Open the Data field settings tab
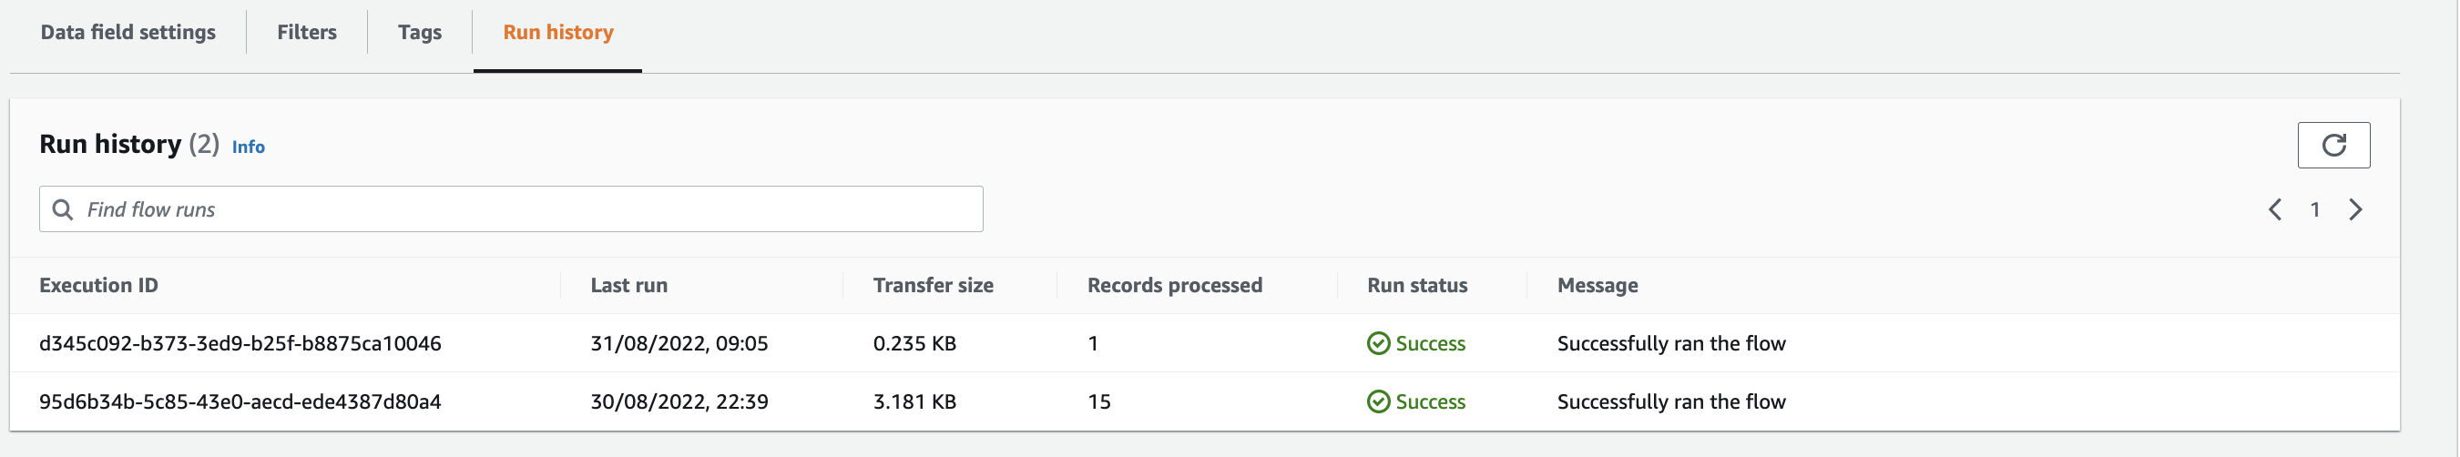The width and height of the screenshot is (2460, 457). [128, 33]
